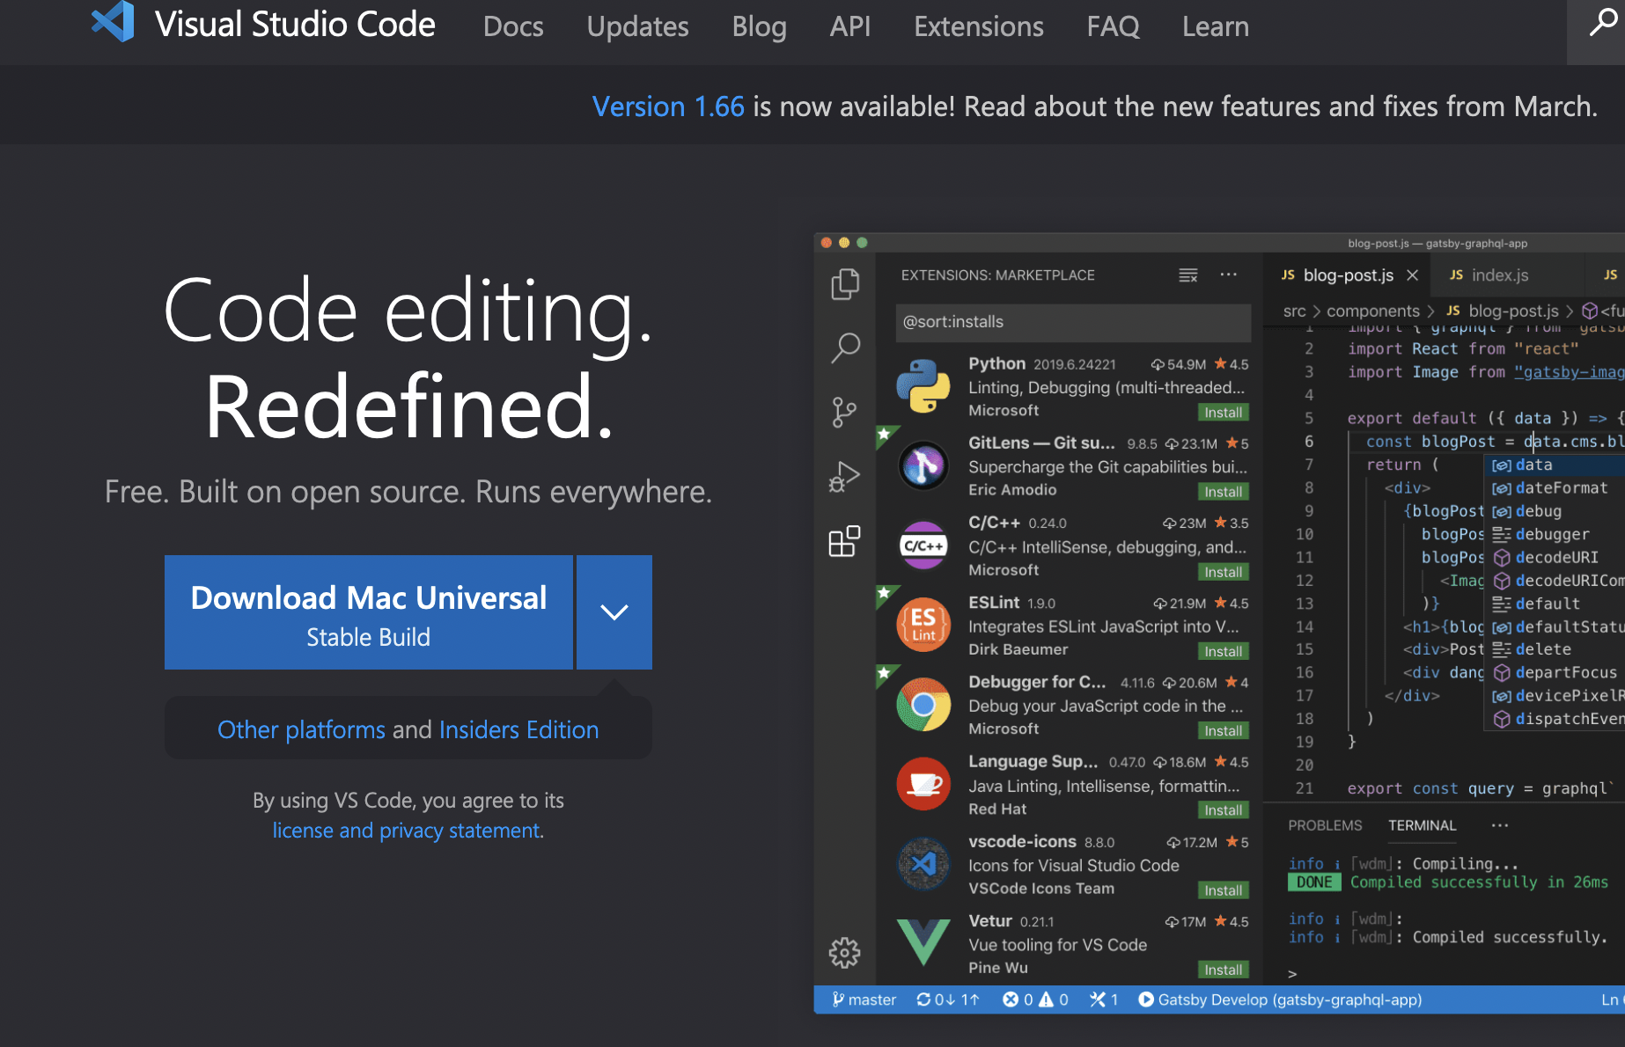Open the Other platforms link

[x=301, y=729]
